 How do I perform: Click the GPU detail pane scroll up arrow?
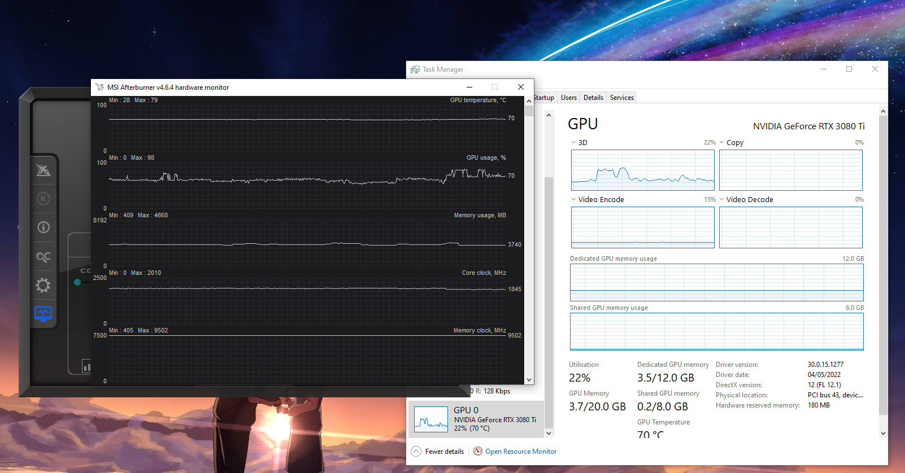click(883, 112)
